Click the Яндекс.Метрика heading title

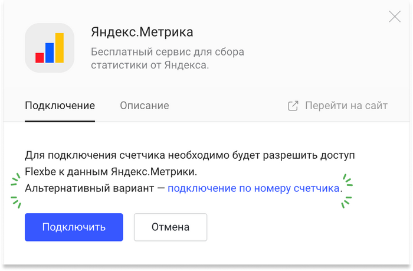142,32
